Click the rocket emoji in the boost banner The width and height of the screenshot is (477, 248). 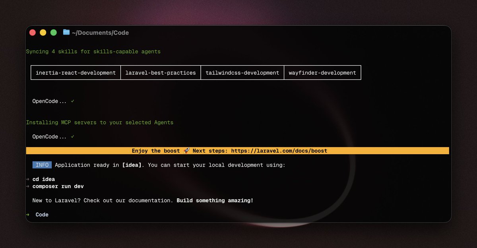click(x=186, y=151)
